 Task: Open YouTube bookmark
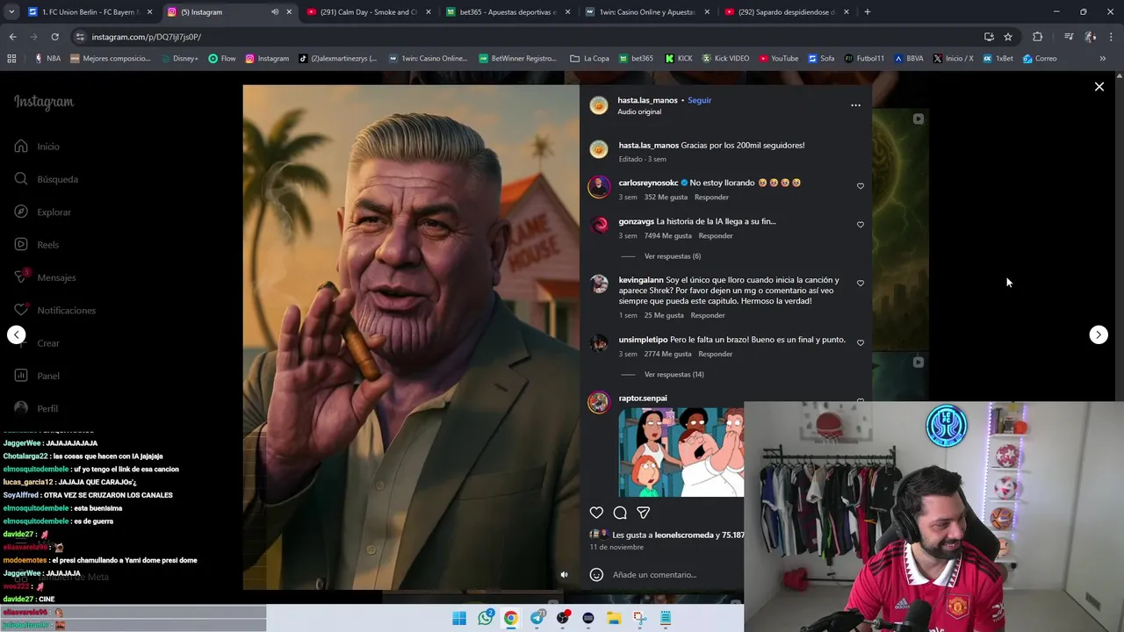[778, 59]
